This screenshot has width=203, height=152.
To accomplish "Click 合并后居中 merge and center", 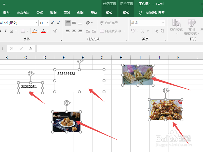I will click(110, 31).
